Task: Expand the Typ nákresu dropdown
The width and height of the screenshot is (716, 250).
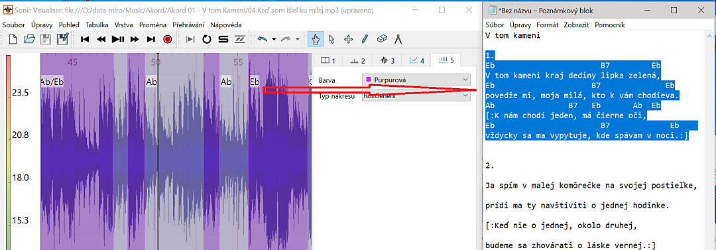Action: [x=416, y=95]
